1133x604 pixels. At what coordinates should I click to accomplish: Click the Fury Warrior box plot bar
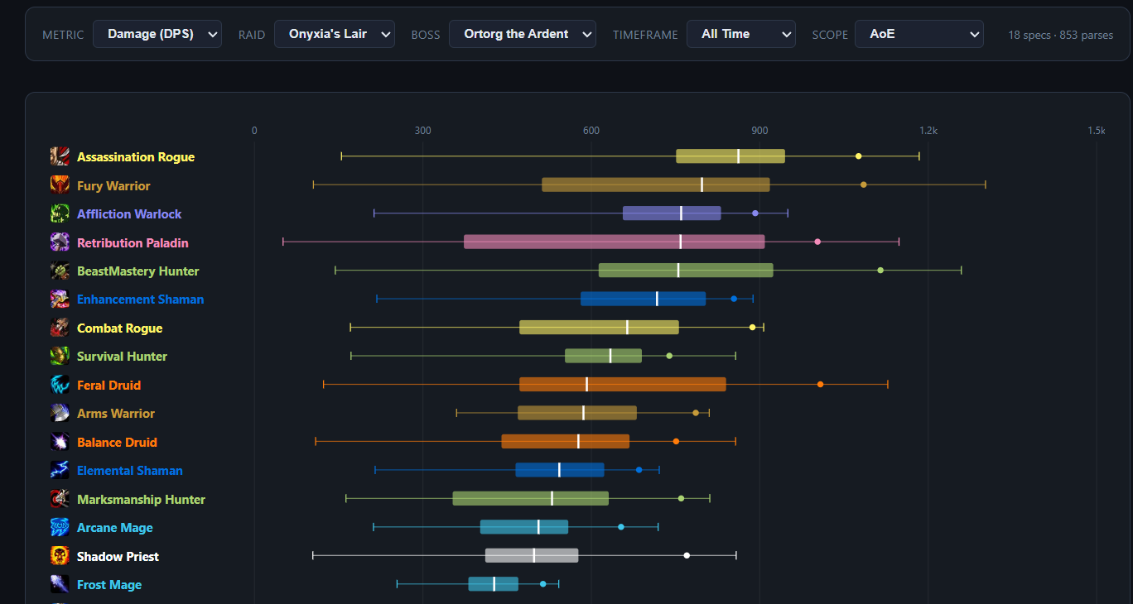coord(656,185)
